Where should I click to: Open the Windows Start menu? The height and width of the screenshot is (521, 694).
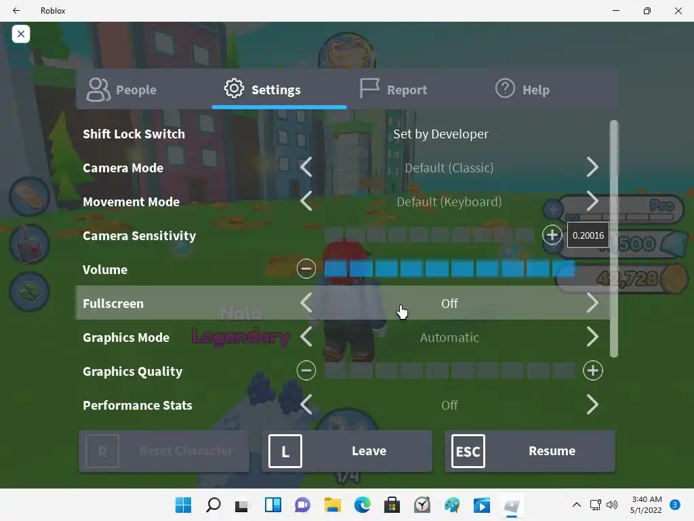pos(183,505)
